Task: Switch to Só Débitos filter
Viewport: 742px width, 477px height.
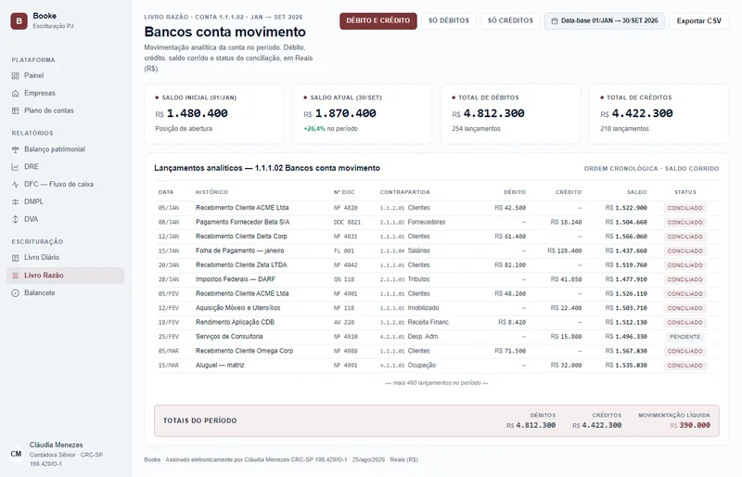Action: point(449,20)
